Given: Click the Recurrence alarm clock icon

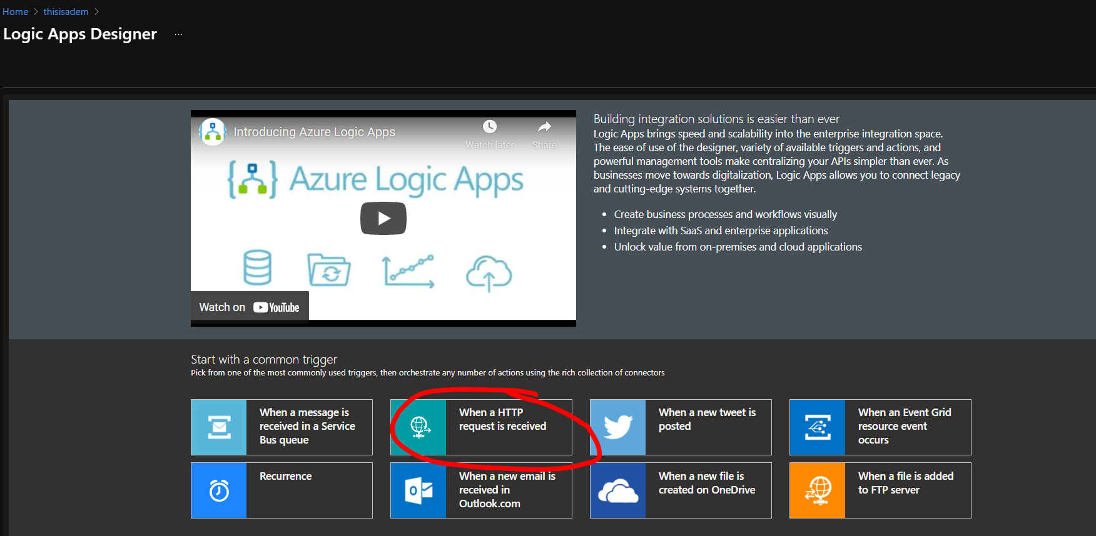Looking at the screenshot, I should coord(219,490).
